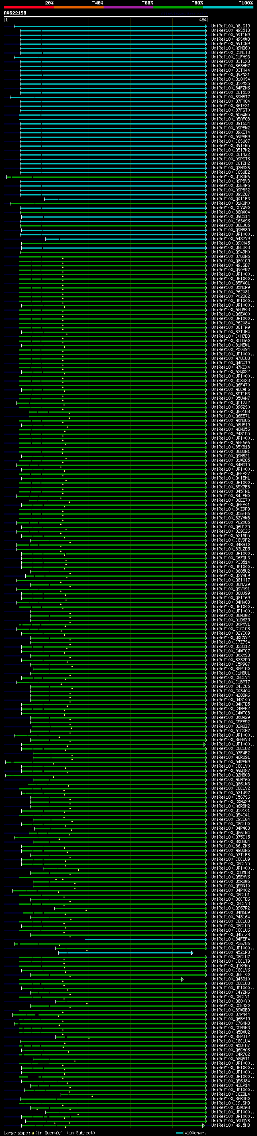Choose hit UniRef100_Q10MS4
257x1136 pixels.
pyautogui.click(x=230, y=79)
